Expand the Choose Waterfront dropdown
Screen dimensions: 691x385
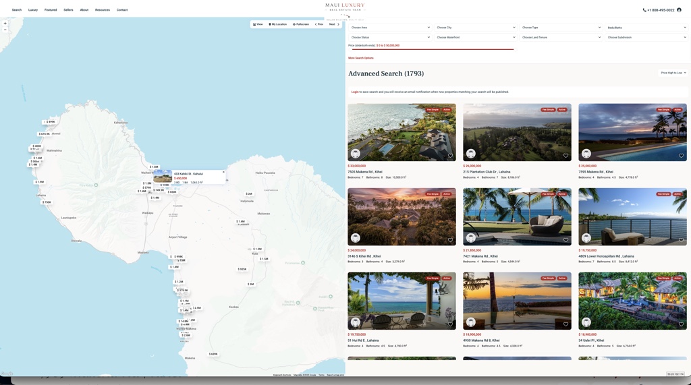(x=476, y=38)
